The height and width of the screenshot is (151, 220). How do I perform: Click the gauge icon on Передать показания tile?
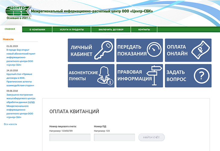[x=154, y=49]
